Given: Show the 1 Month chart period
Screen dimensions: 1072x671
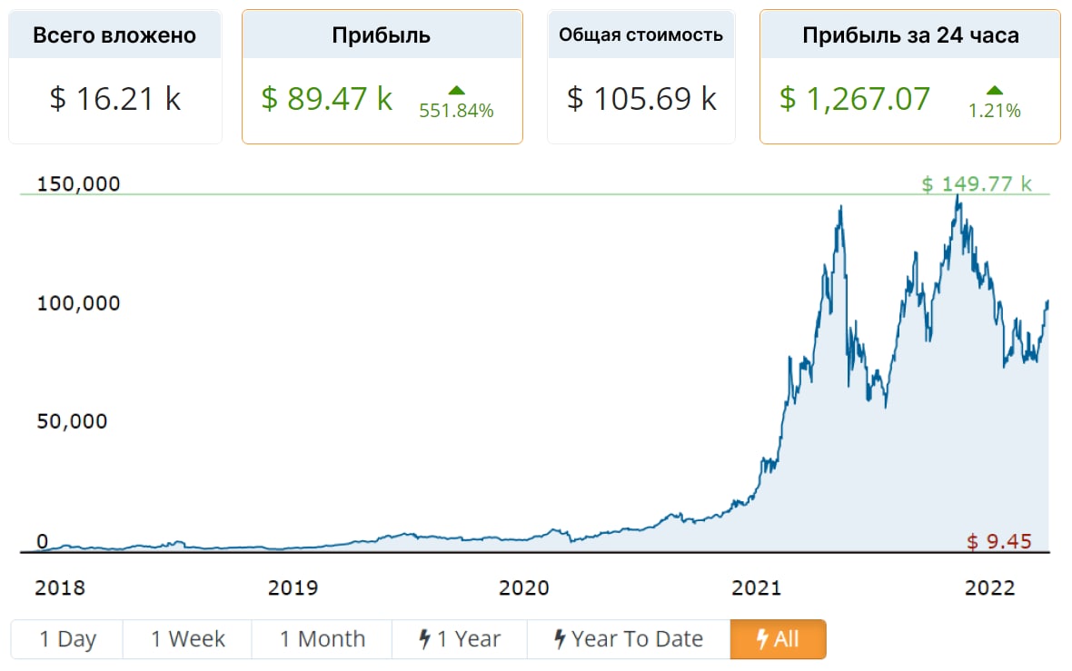Looking at the screenshot, I should tap(322, 639).
